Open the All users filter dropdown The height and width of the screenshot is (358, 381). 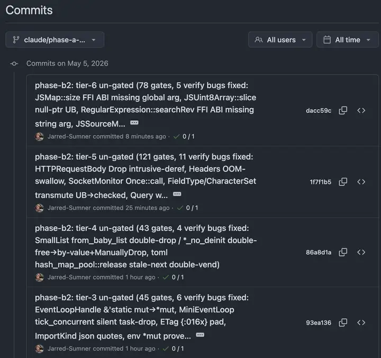point(280,40)
